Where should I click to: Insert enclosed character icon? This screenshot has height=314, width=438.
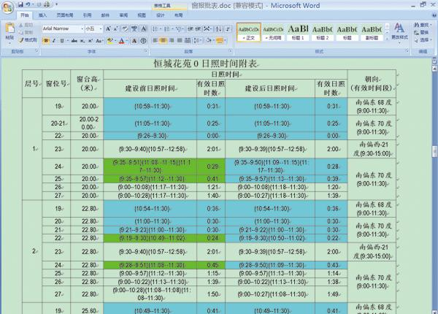143,41
